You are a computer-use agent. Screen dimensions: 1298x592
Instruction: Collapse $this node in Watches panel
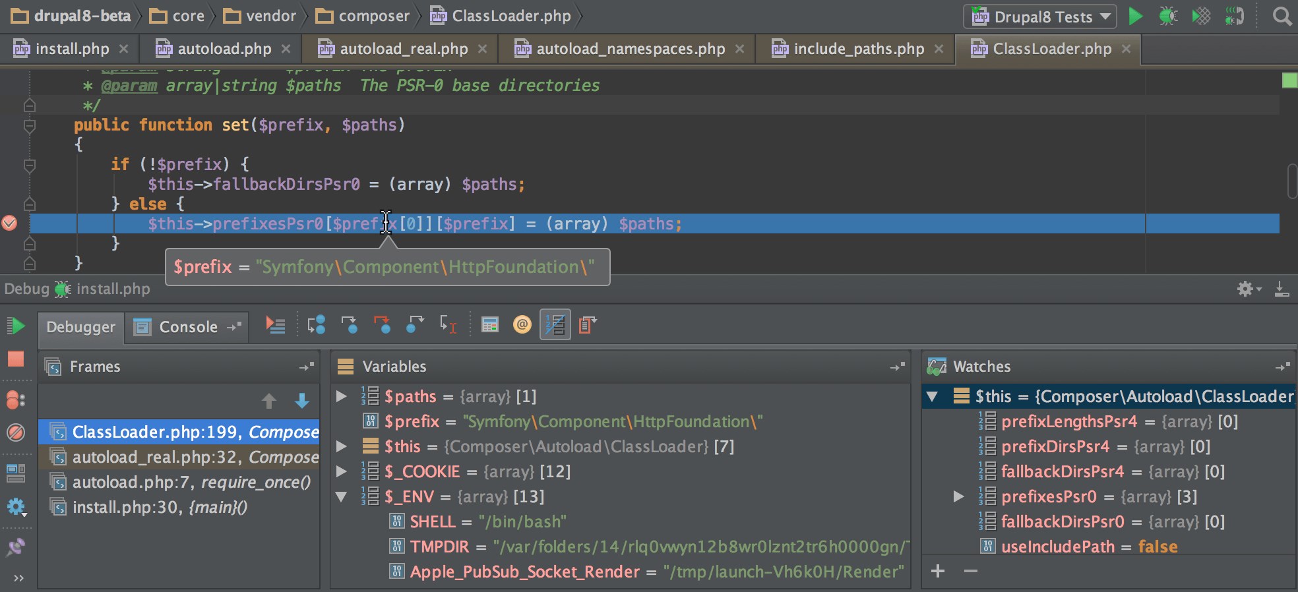932,396
